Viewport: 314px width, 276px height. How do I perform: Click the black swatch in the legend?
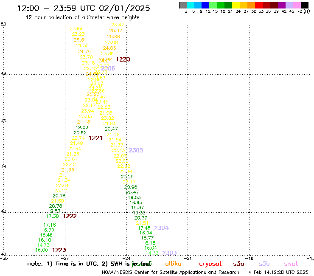pos(305,5)
